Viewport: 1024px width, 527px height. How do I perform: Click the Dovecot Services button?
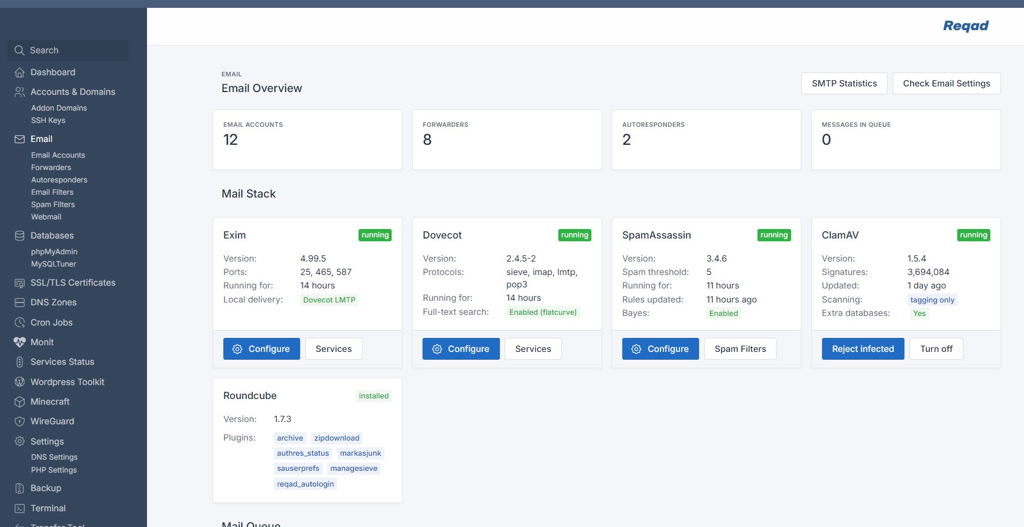pyautogui.click(x=533, y=349)
